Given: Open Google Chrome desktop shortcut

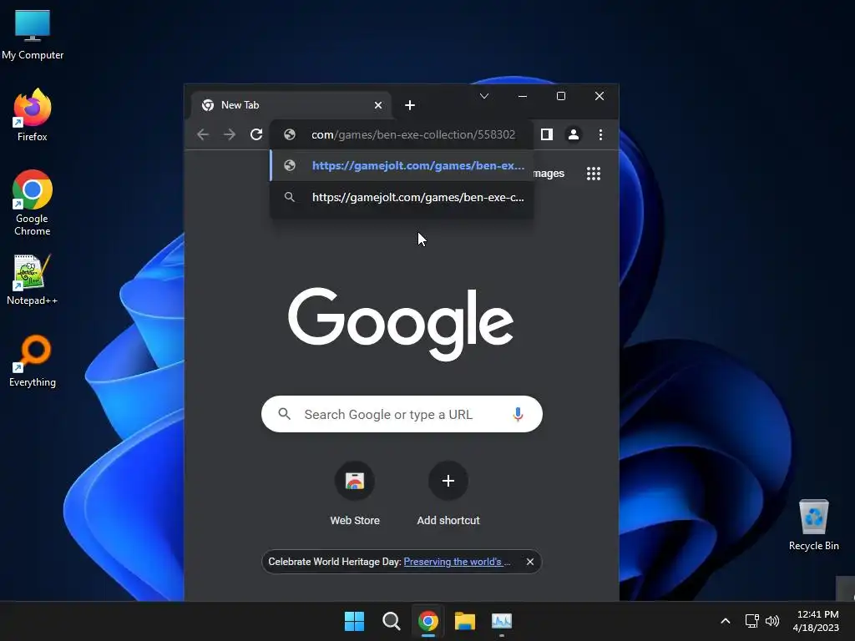Looking at the screenshot, I should click(33, 202).
